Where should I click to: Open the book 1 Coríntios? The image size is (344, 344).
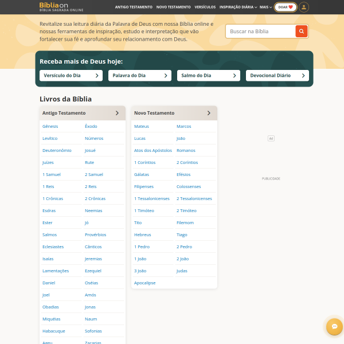145,163
